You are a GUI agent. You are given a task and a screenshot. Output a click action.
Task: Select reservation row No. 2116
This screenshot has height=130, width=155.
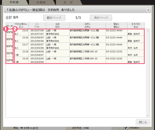(78, 39)
